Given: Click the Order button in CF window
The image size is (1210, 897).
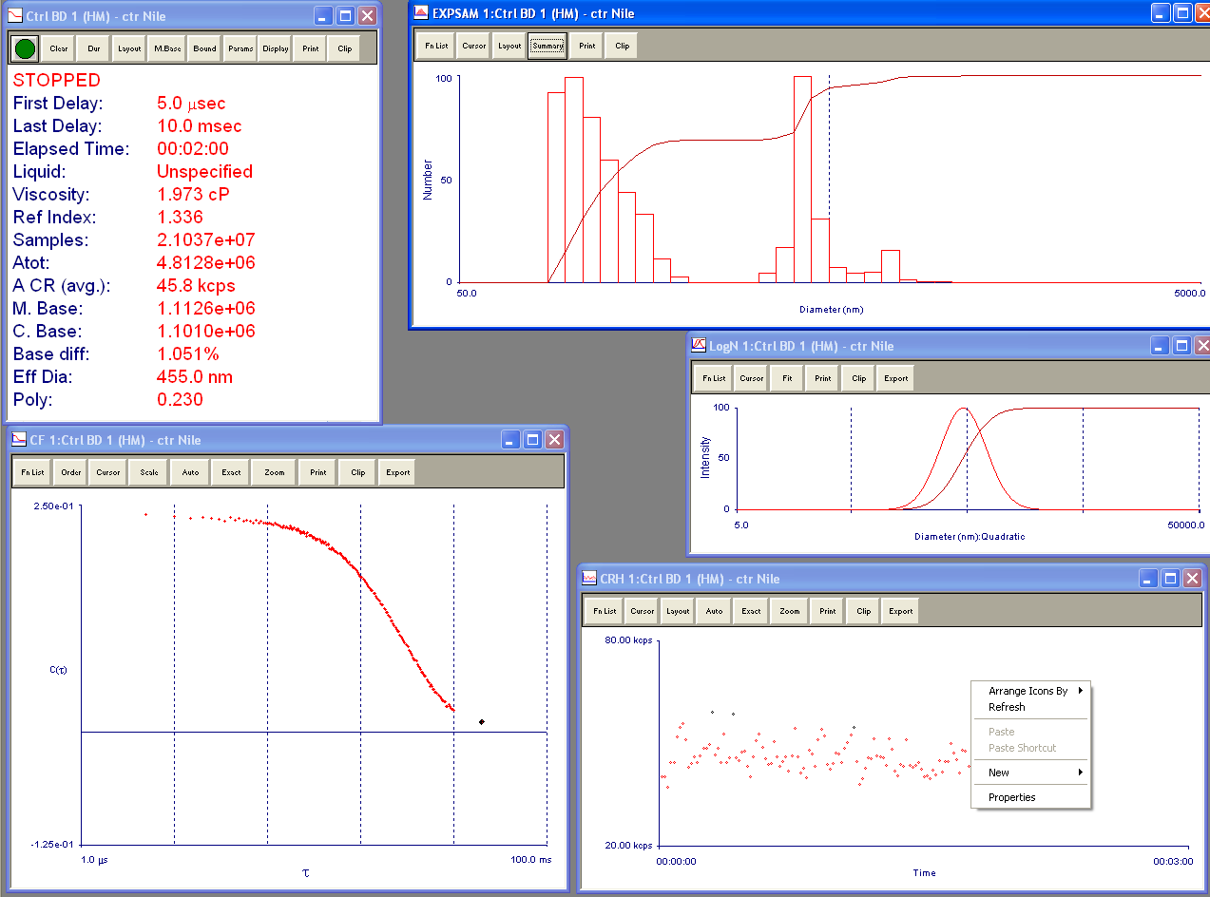Looking at the screenshot, I should pos(71,472).
